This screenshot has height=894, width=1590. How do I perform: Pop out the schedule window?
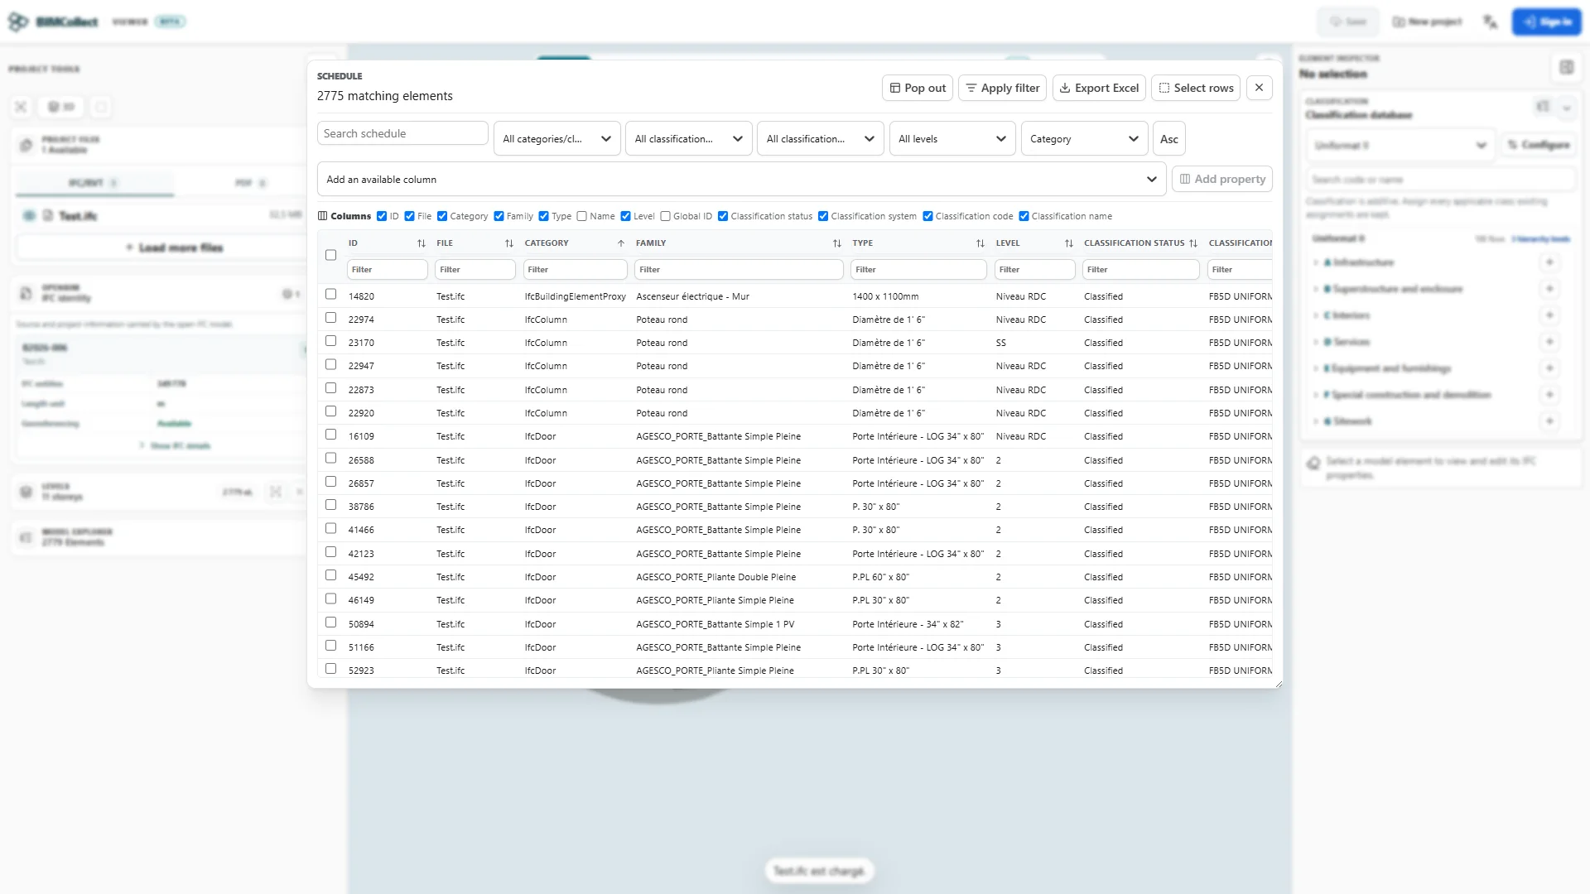[918, 88]
